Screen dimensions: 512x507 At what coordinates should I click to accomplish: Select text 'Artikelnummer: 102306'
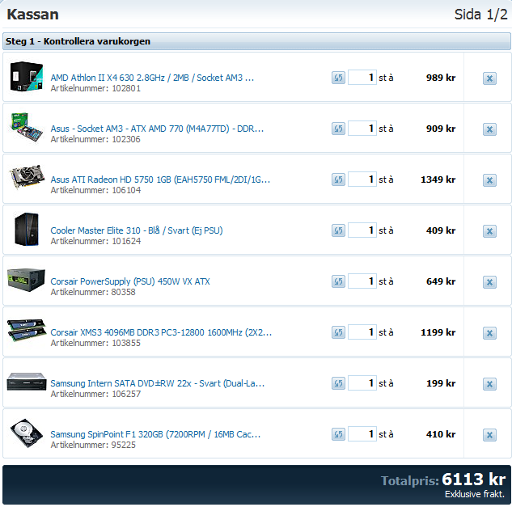(x=95, y=139)
